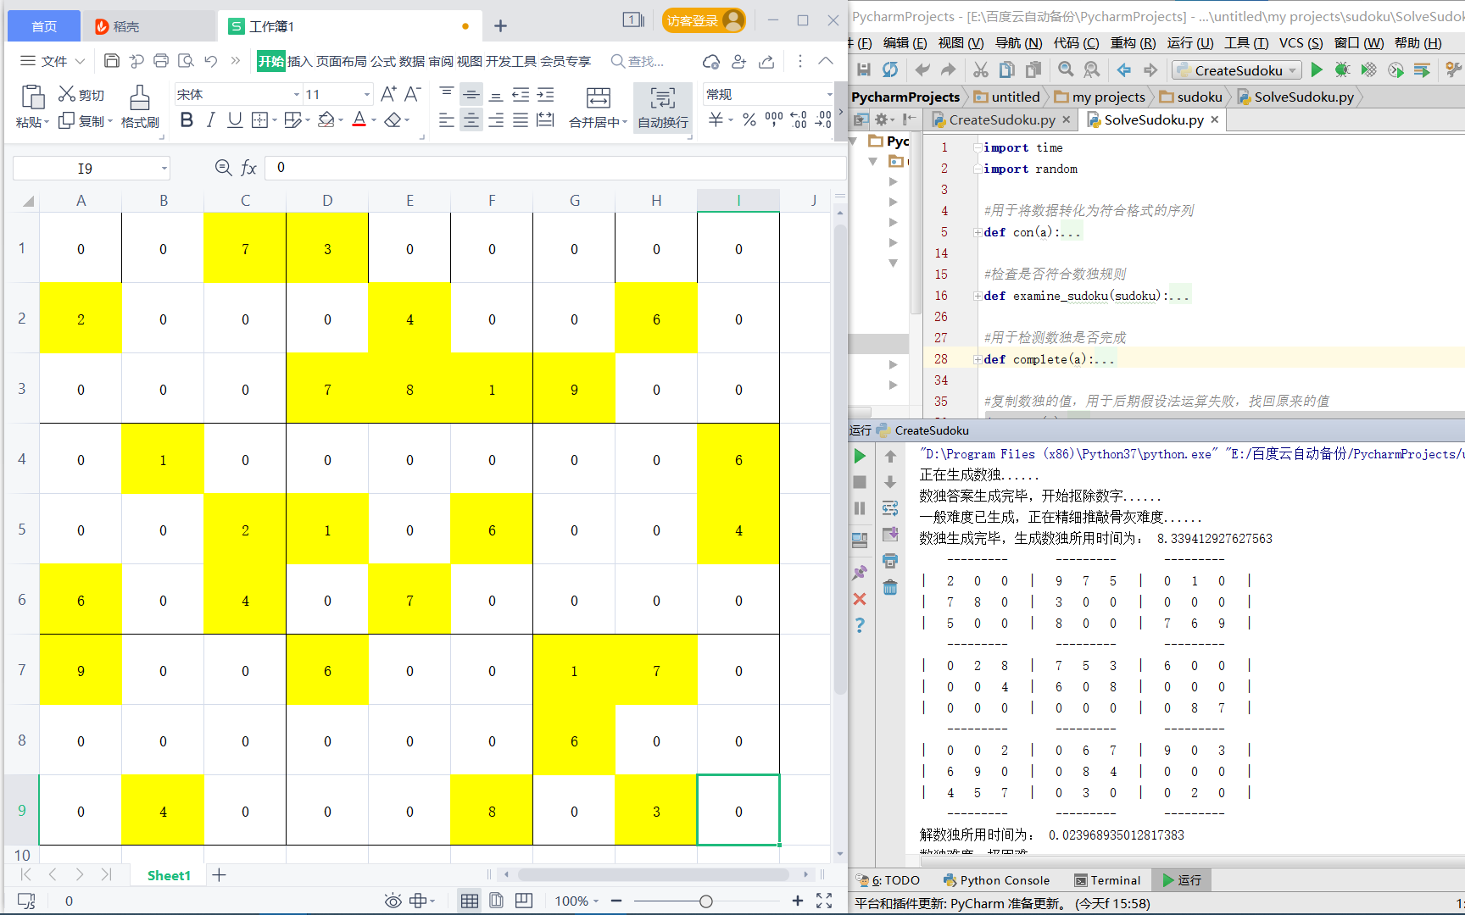The height and width of the screenshot is (915, 1465).
Task: Open the 运行(U) menu in PyCharm
Action: (1190, 42)
